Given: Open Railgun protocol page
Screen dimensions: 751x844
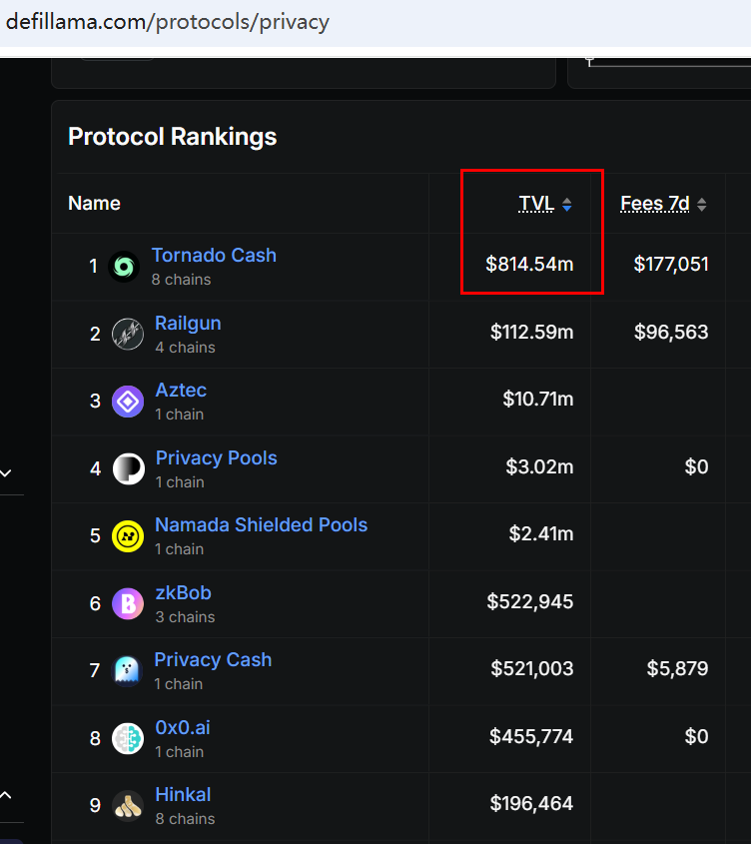Looking at the screenshot, I should coord(188,323).
